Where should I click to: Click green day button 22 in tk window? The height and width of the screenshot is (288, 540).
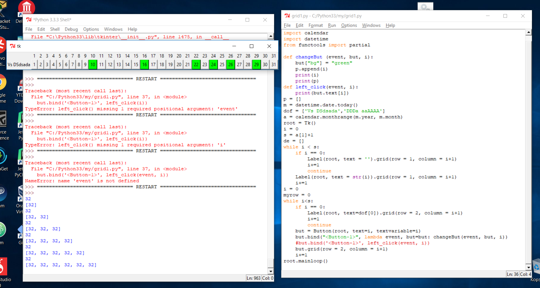point(196,64)
